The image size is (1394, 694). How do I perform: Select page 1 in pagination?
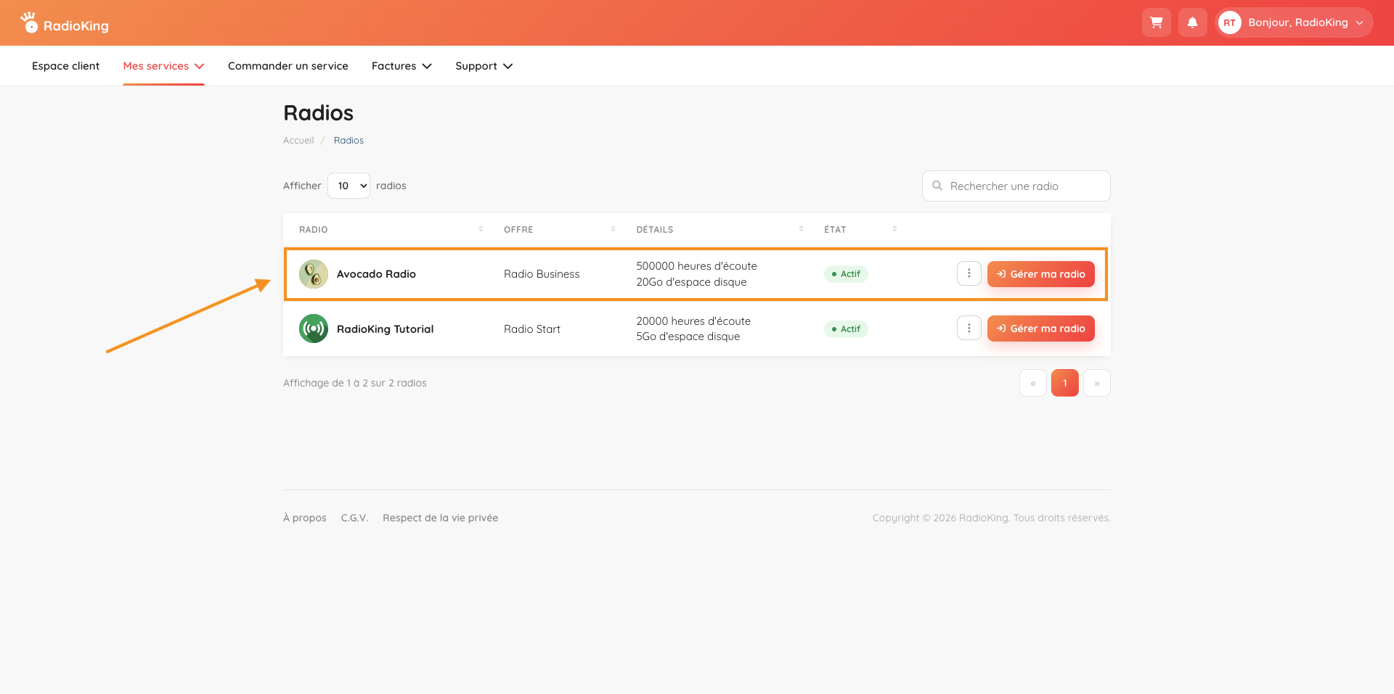[x=1065, y=383]
